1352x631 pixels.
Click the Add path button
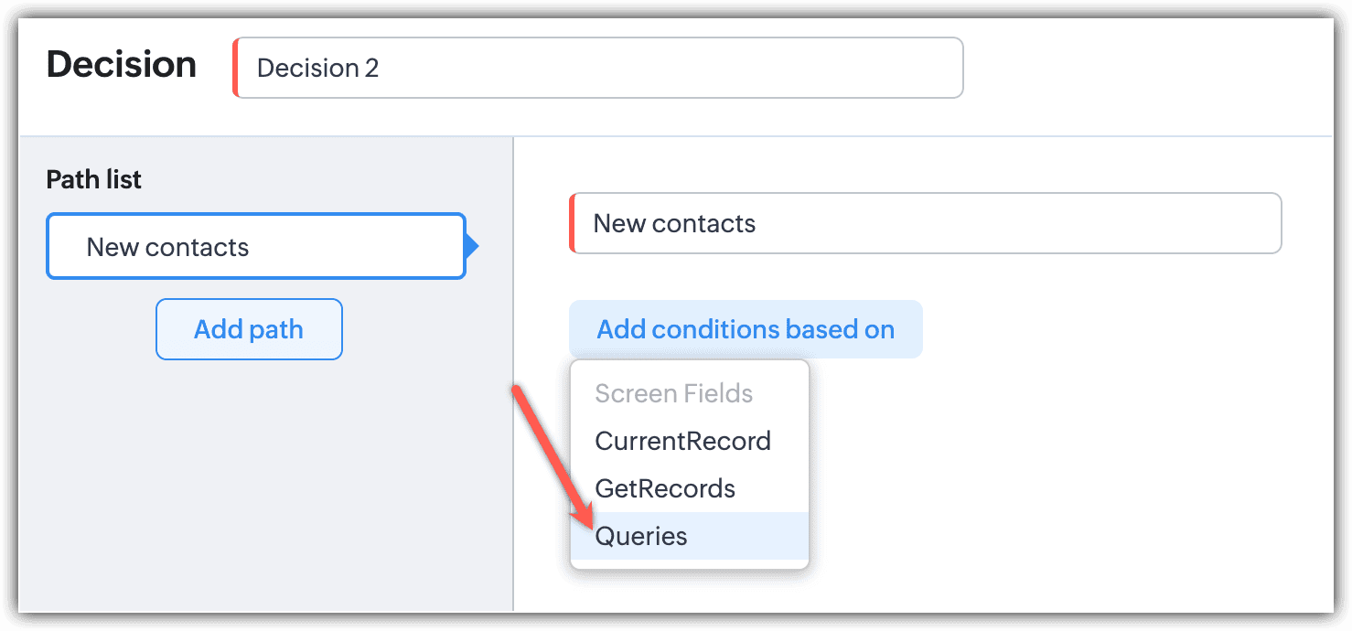249,329
